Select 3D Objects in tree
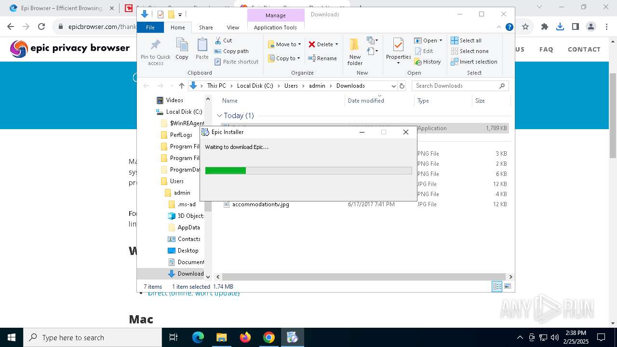The height and width of the screenshot is (347, 617). click(x=191, y=216)
